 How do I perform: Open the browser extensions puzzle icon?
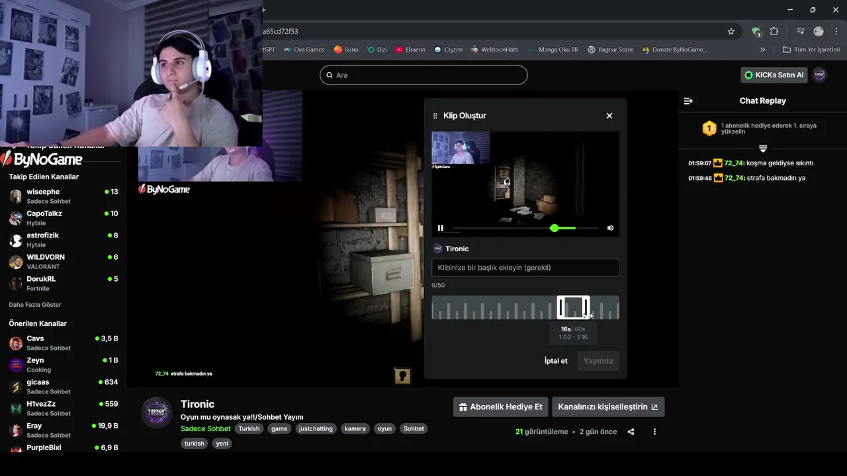pyautogui.click(x=774, y=31)
